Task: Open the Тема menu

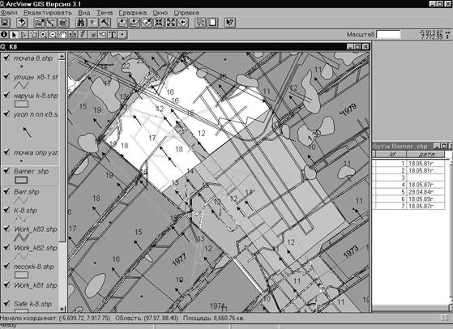Action: (105, 13)
